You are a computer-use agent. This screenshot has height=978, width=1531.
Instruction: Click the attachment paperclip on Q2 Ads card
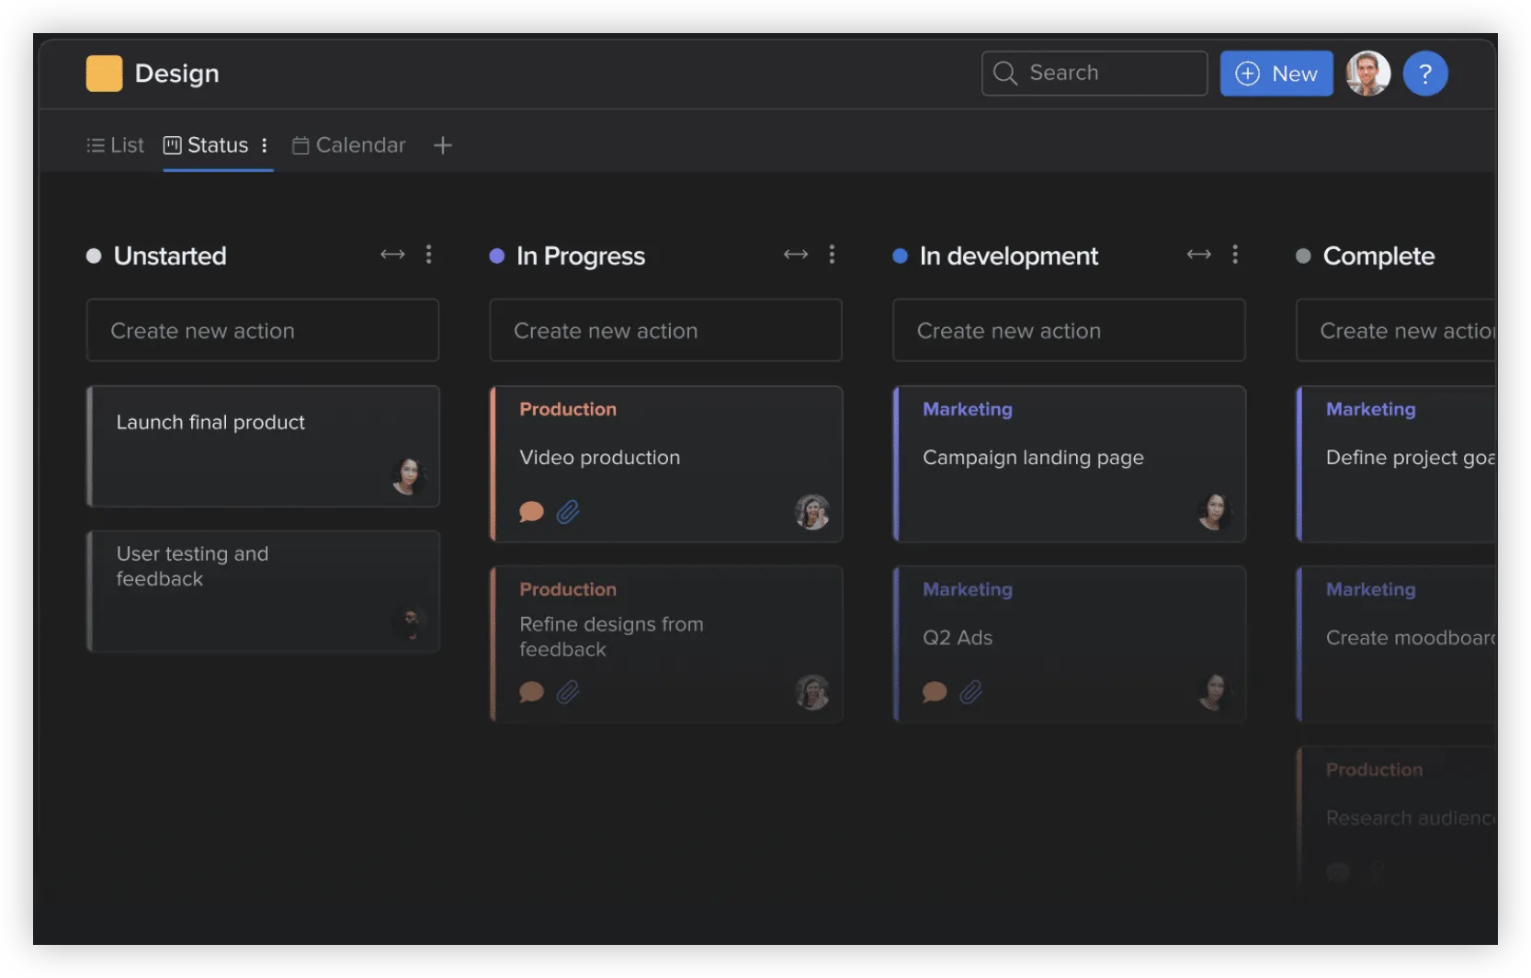click(971, 692)
